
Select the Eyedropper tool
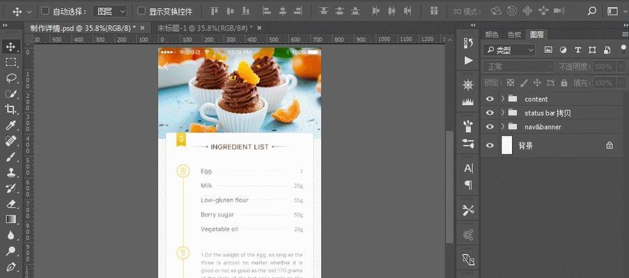tap(11, 125)
